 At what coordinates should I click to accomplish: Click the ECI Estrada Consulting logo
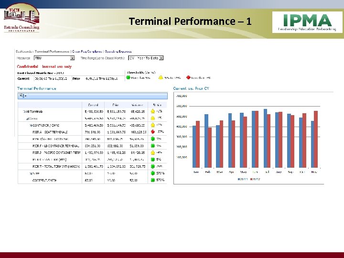pos(21,18)
